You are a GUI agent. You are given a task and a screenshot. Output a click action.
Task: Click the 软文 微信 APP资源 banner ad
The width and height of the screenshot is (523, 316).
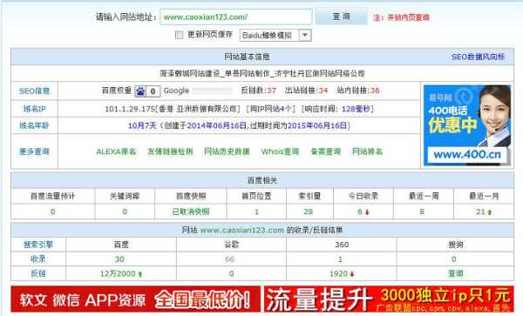point(135,299)
